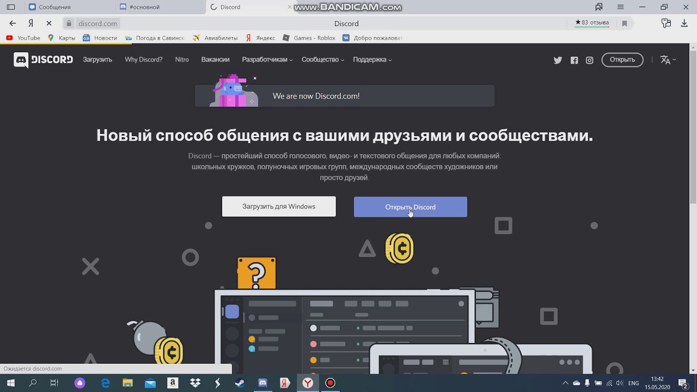Open the Windows Start menu

tap(11, 383)
